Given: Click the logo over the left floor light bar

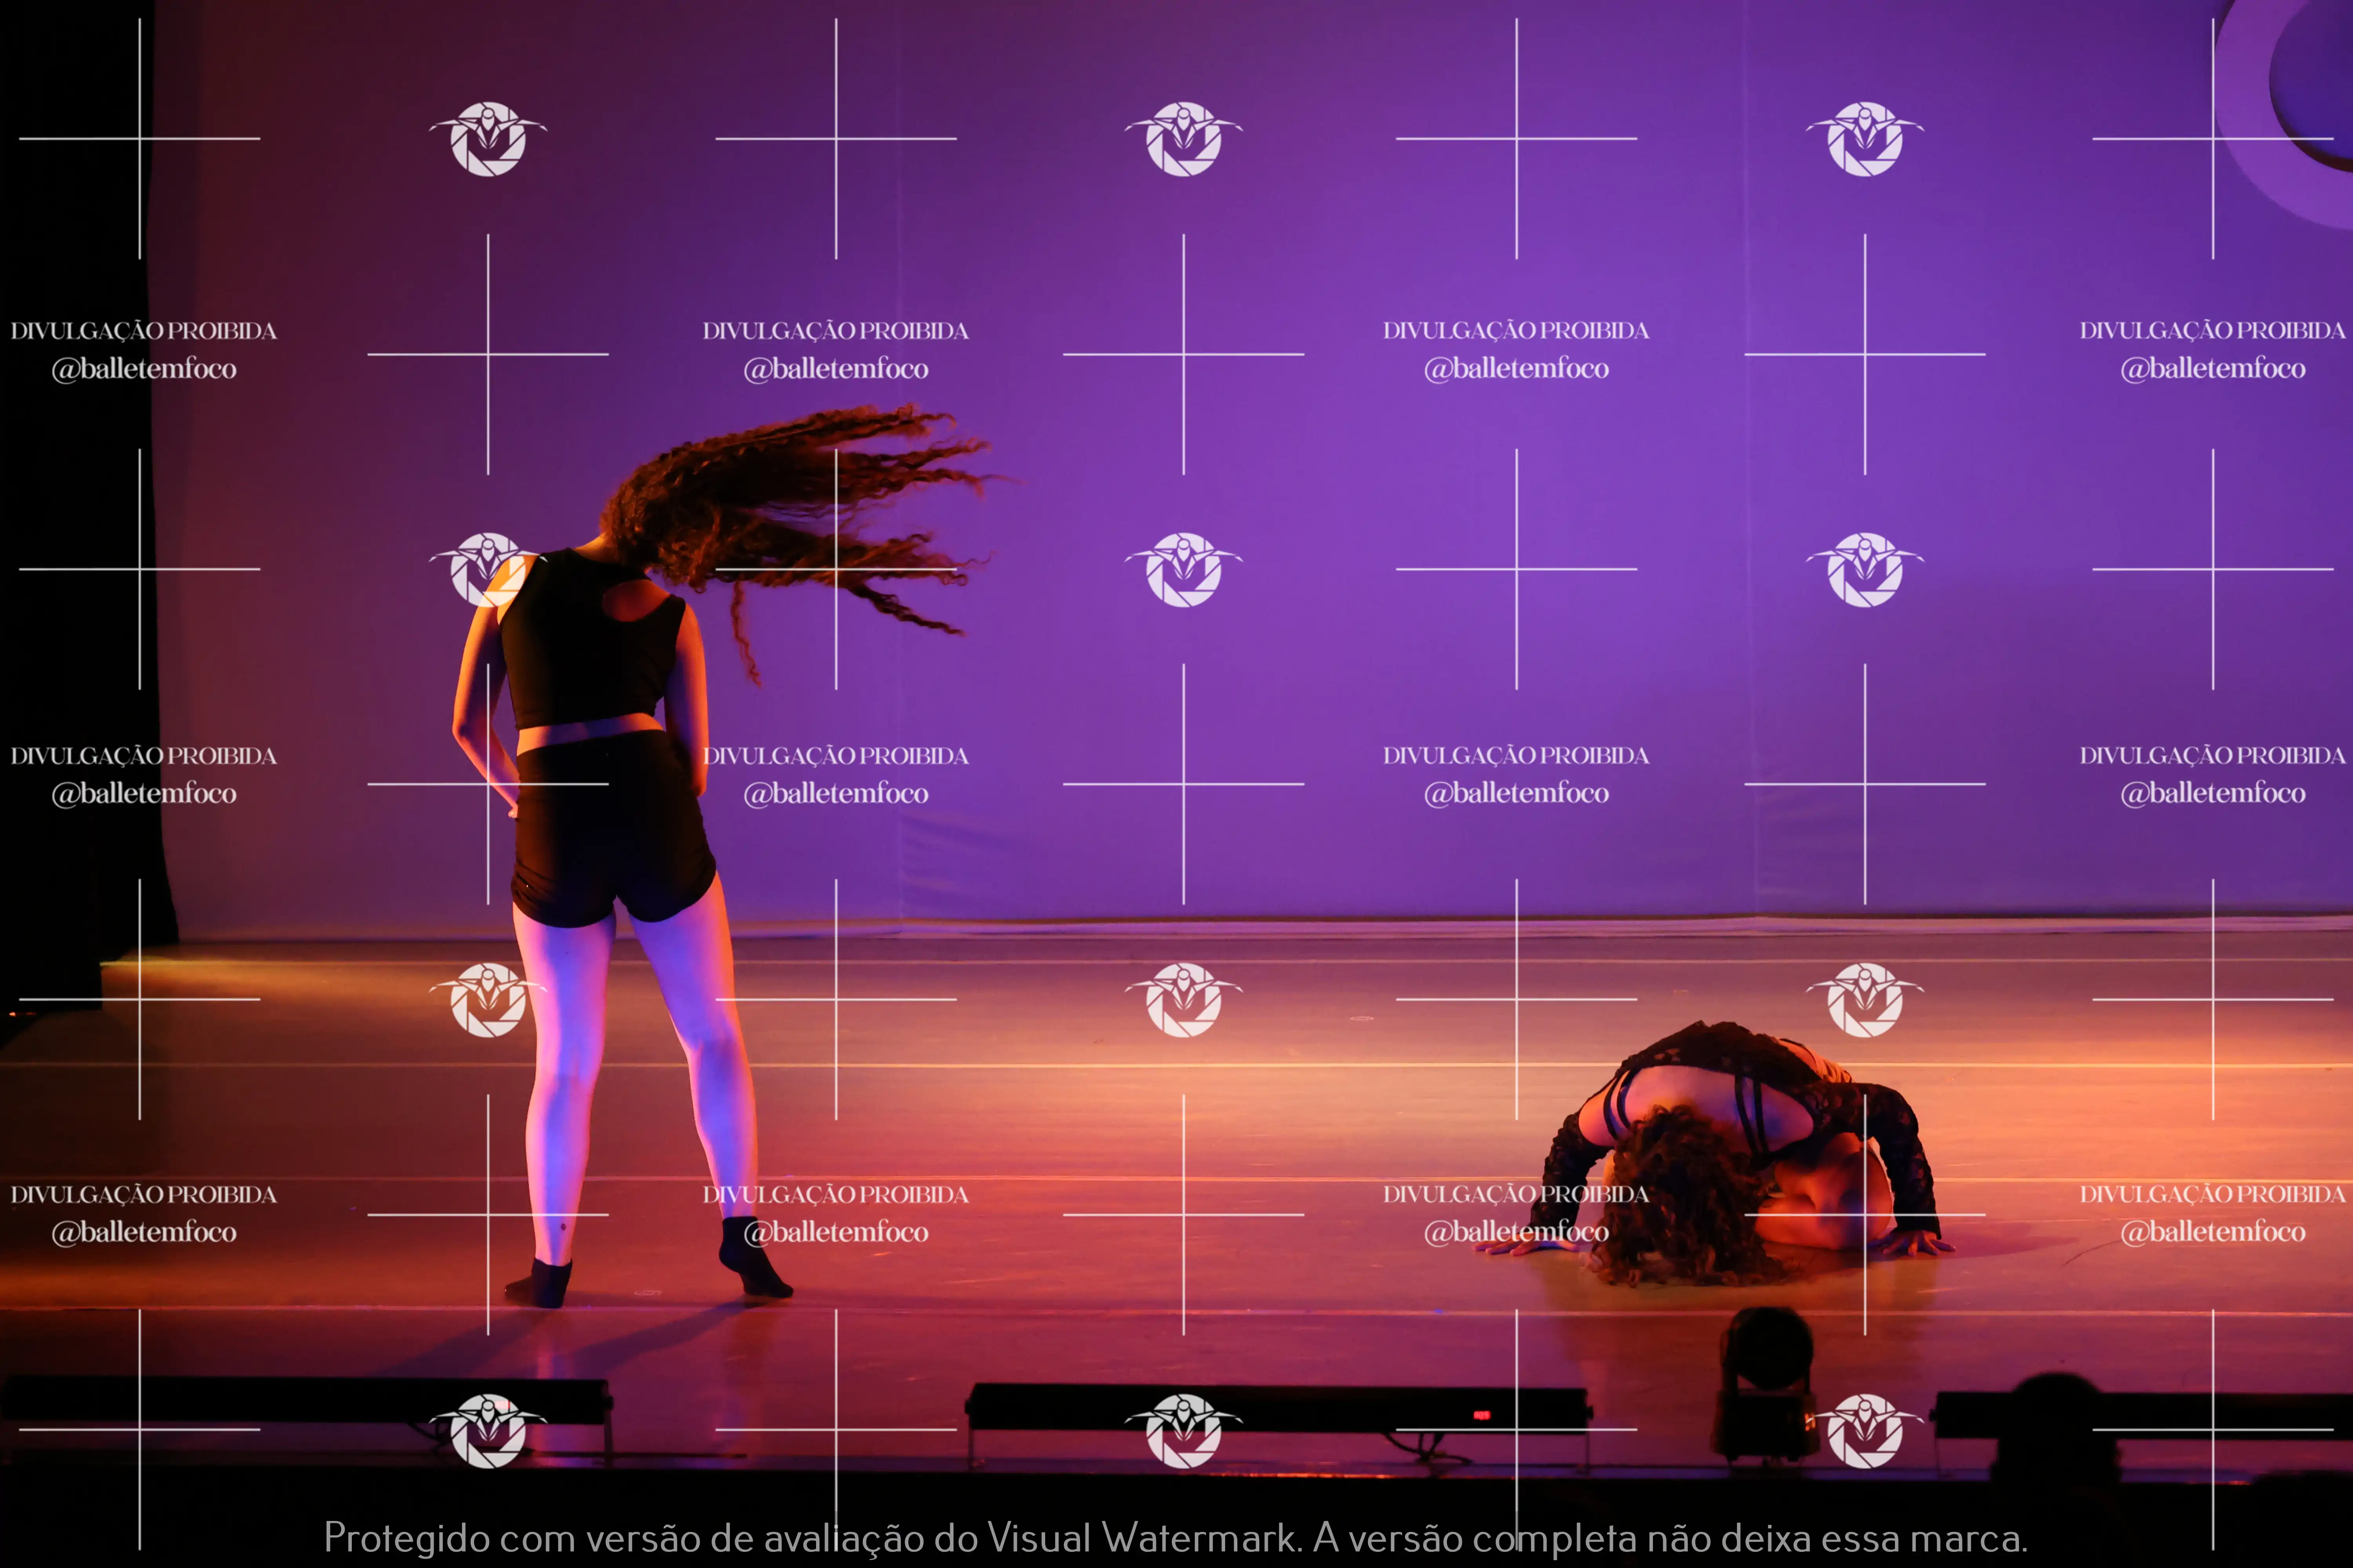Looking at the screenshot, I should 488,1430.
